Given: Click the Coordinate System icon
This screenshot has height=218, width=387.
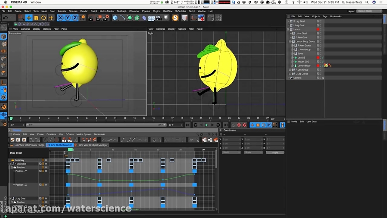Looking at the screenshot, I should [83, 18].
